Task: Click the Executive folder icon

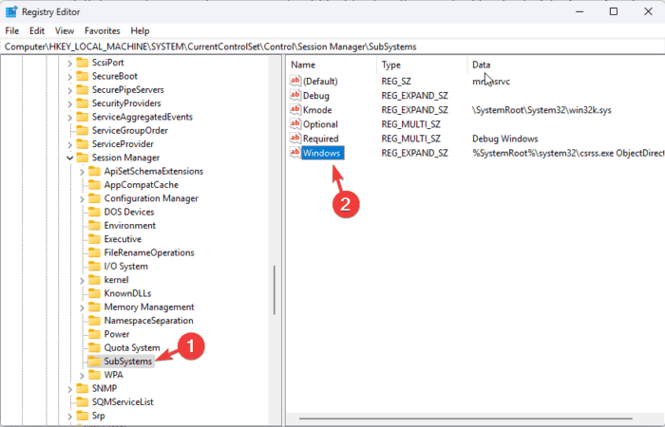Action: (94, 239)
